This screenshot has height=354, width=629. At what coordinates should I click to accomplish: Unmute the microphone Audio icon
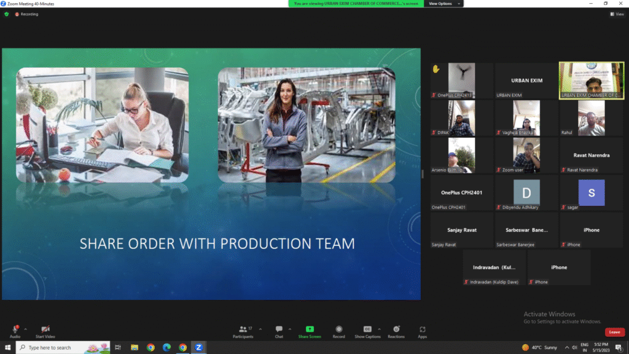15,330
